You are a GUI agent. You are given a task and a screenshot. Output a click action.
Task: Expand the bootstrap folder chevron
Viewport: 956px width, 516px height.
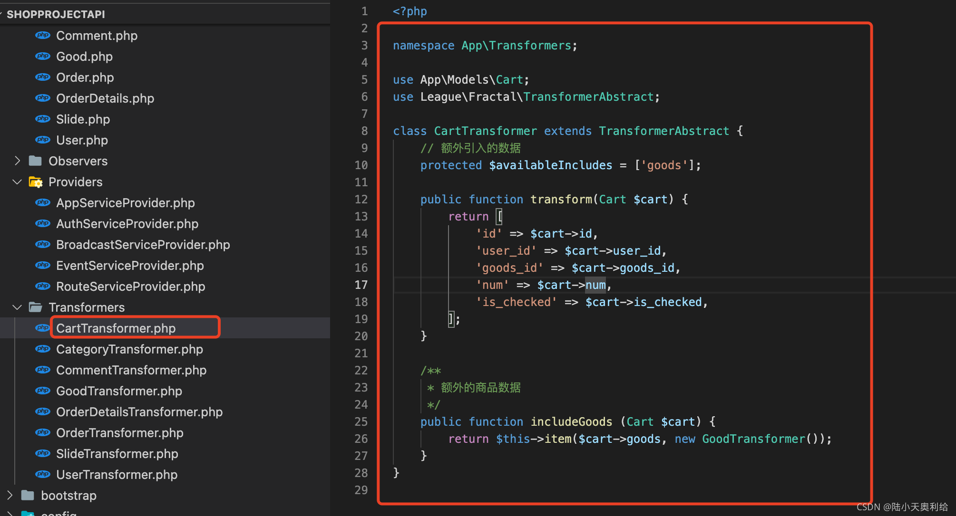tap(10, 496)
